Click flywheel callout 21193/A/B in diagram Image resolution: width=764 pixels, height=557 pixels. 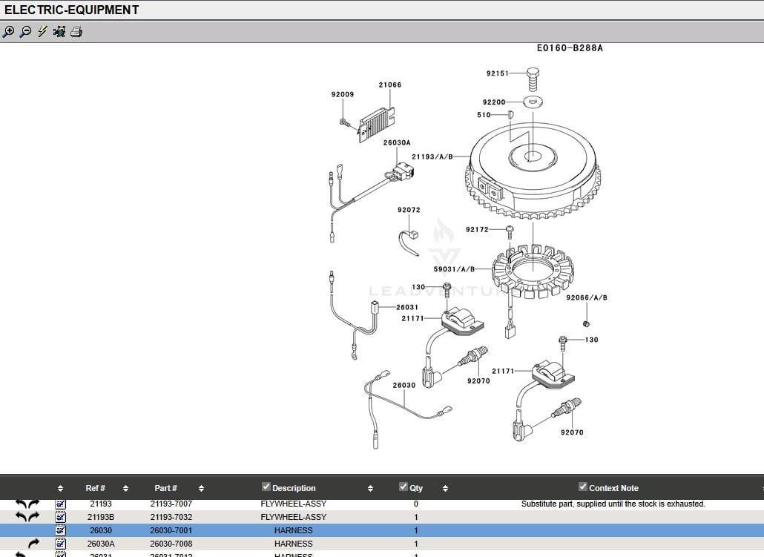click(x=432, y=157)
